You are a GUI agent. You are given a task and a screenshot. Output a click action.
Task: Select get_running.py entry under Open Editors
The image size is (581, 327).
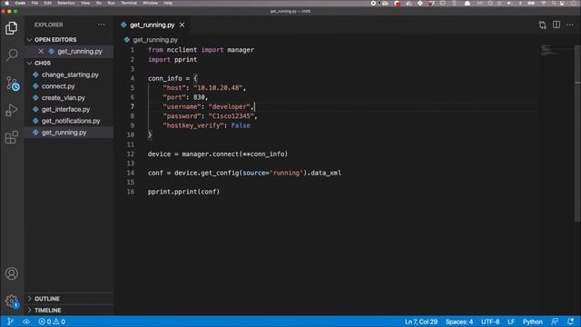click(x=80, y=51)
